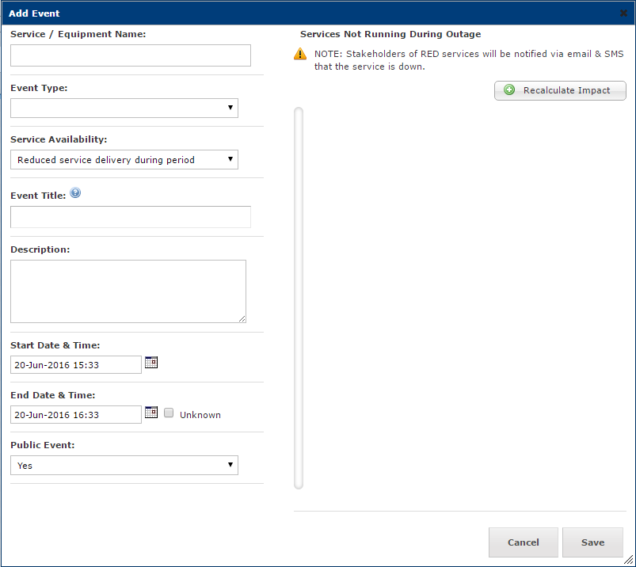Expand the Event Type dropdown

pyautogui.click(x=124, y=108)
